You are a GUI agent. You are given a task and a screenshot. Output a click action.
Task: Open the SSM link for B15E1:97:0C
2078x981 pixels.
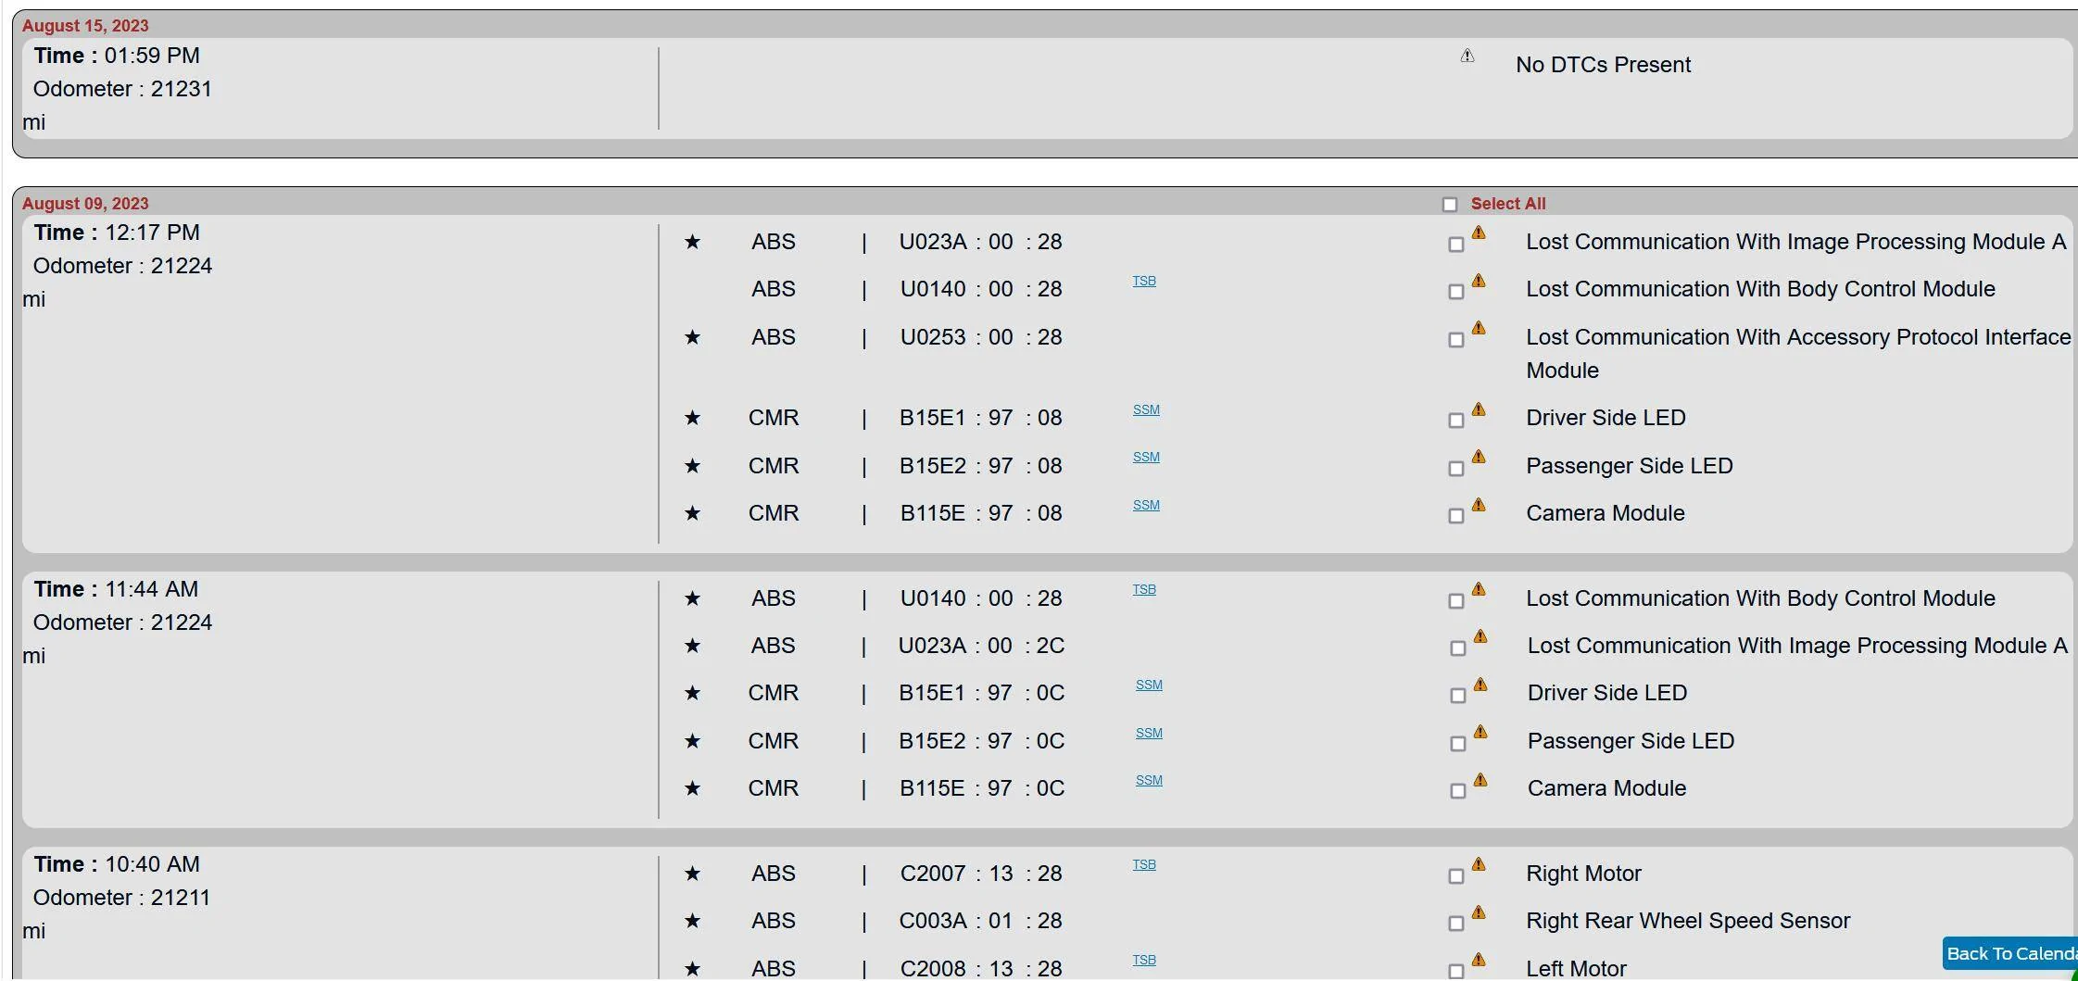(x=1149, y=685)
